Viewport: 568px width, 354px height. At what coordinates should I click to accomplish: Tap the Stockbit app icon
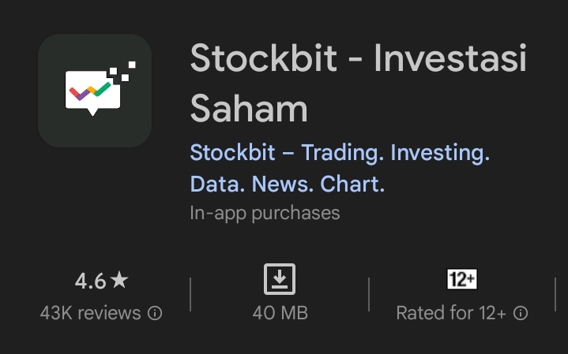(95, 91)
